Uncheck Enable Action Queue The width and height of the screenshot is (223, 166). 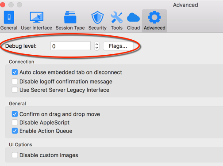[15, 131]
